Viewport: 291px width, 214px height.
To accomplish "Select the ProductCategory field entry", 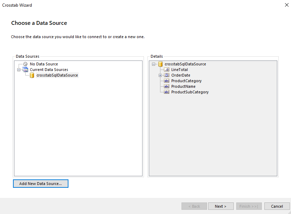I will coord(186,81).
